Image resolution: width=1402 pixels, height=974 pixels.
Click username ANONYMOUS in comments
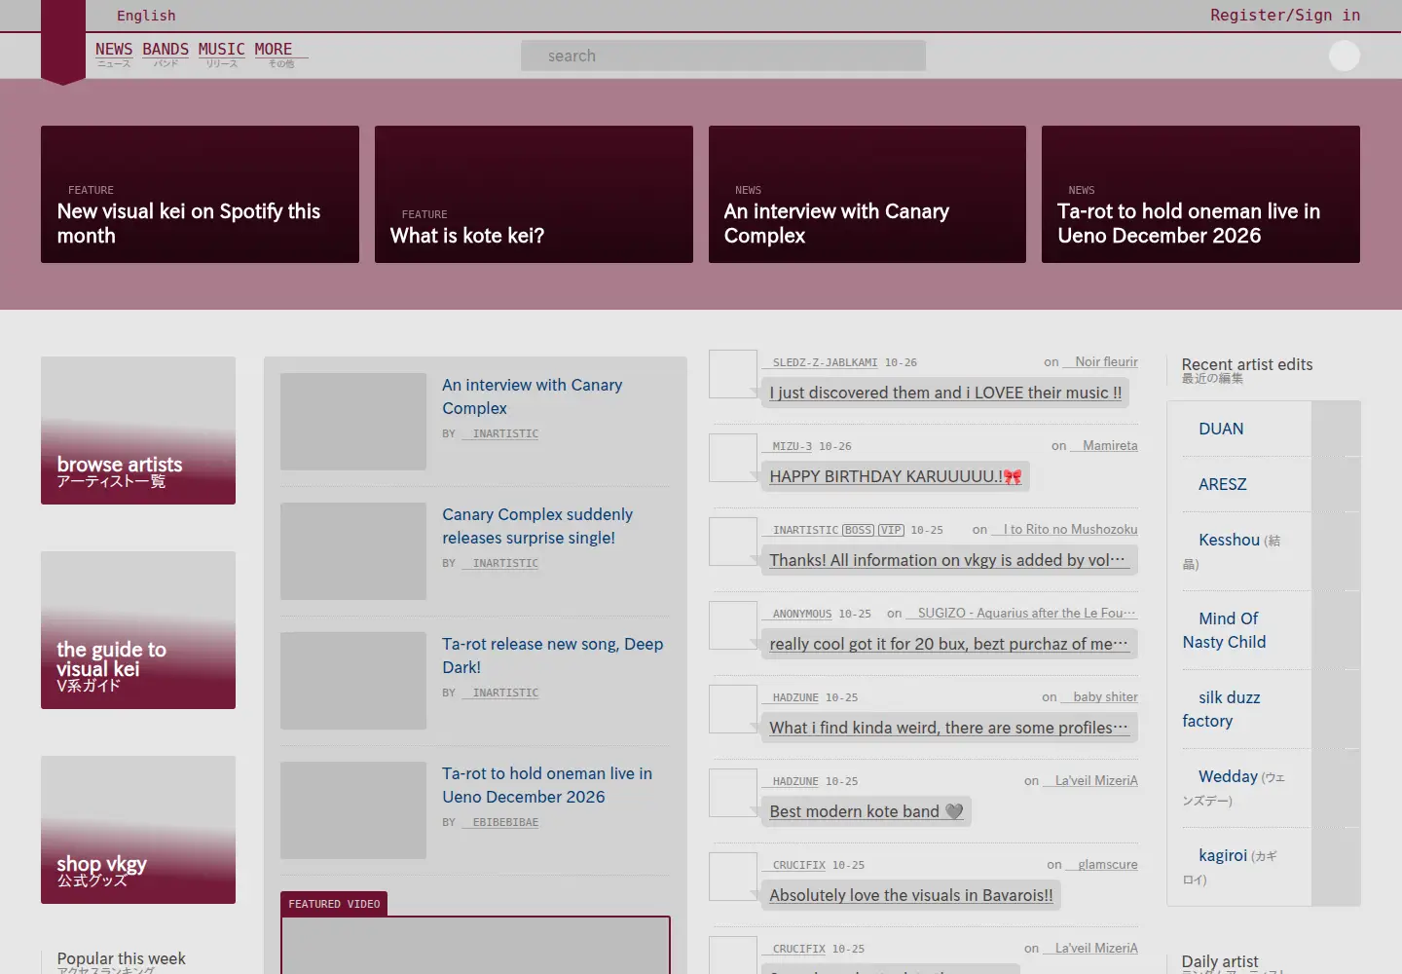coord(796,614)
